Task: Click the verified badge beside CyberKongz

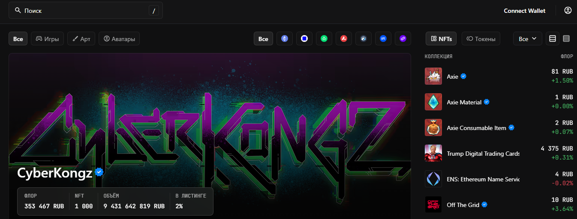Action: [x=99, y=172]
